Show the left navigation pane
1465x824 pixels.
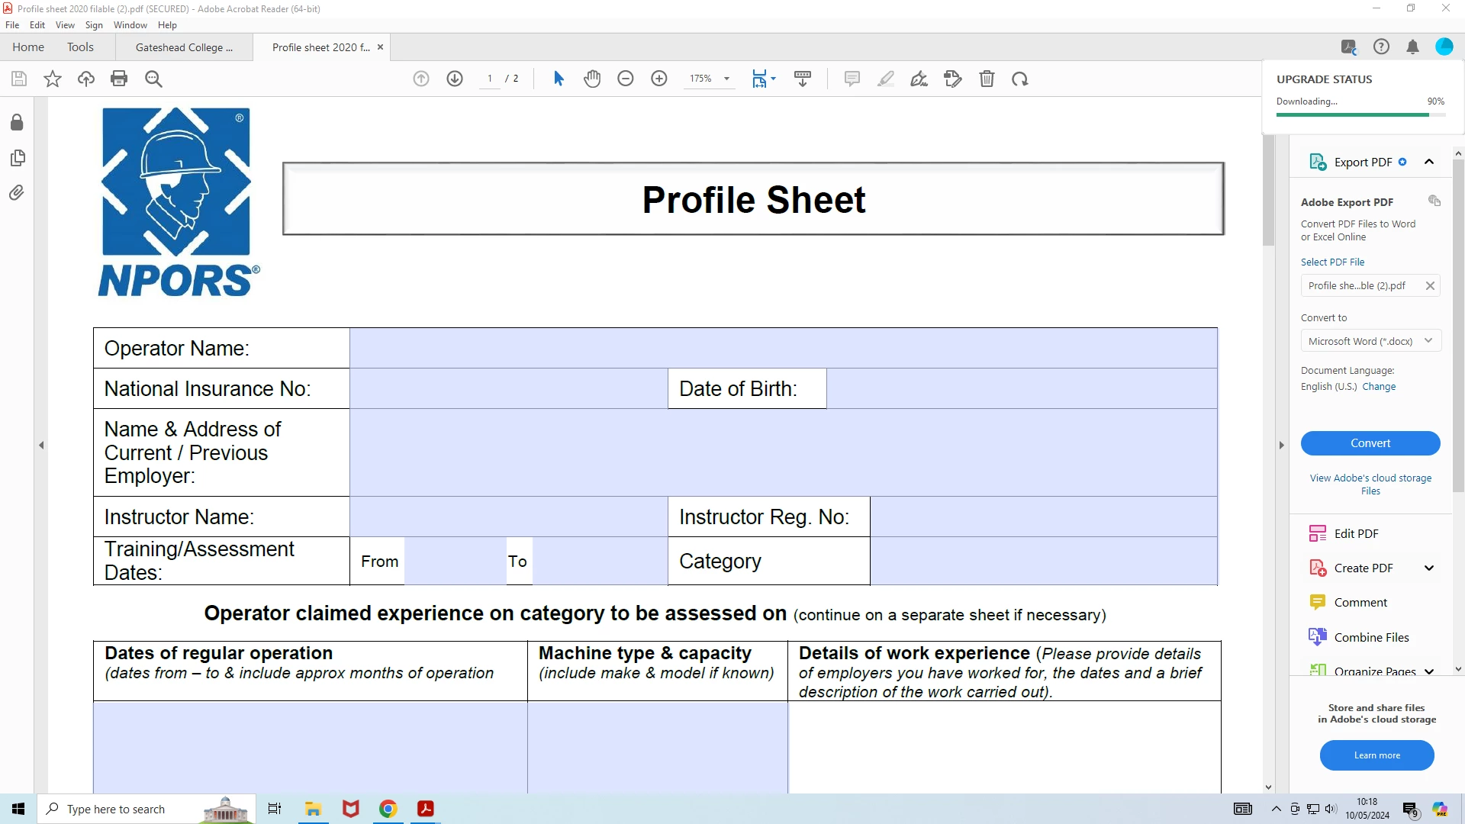click(41, 445)
